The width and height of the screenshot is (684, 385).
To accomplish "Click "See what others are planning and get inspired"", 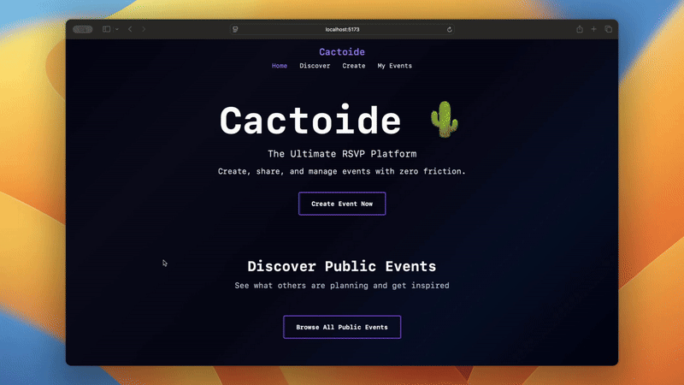I will tap(342, 286).
